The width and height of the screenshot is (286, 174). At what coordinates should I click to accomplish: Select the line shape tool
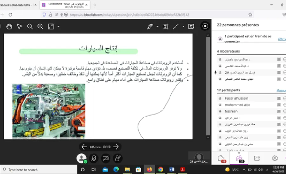(176, 27)
